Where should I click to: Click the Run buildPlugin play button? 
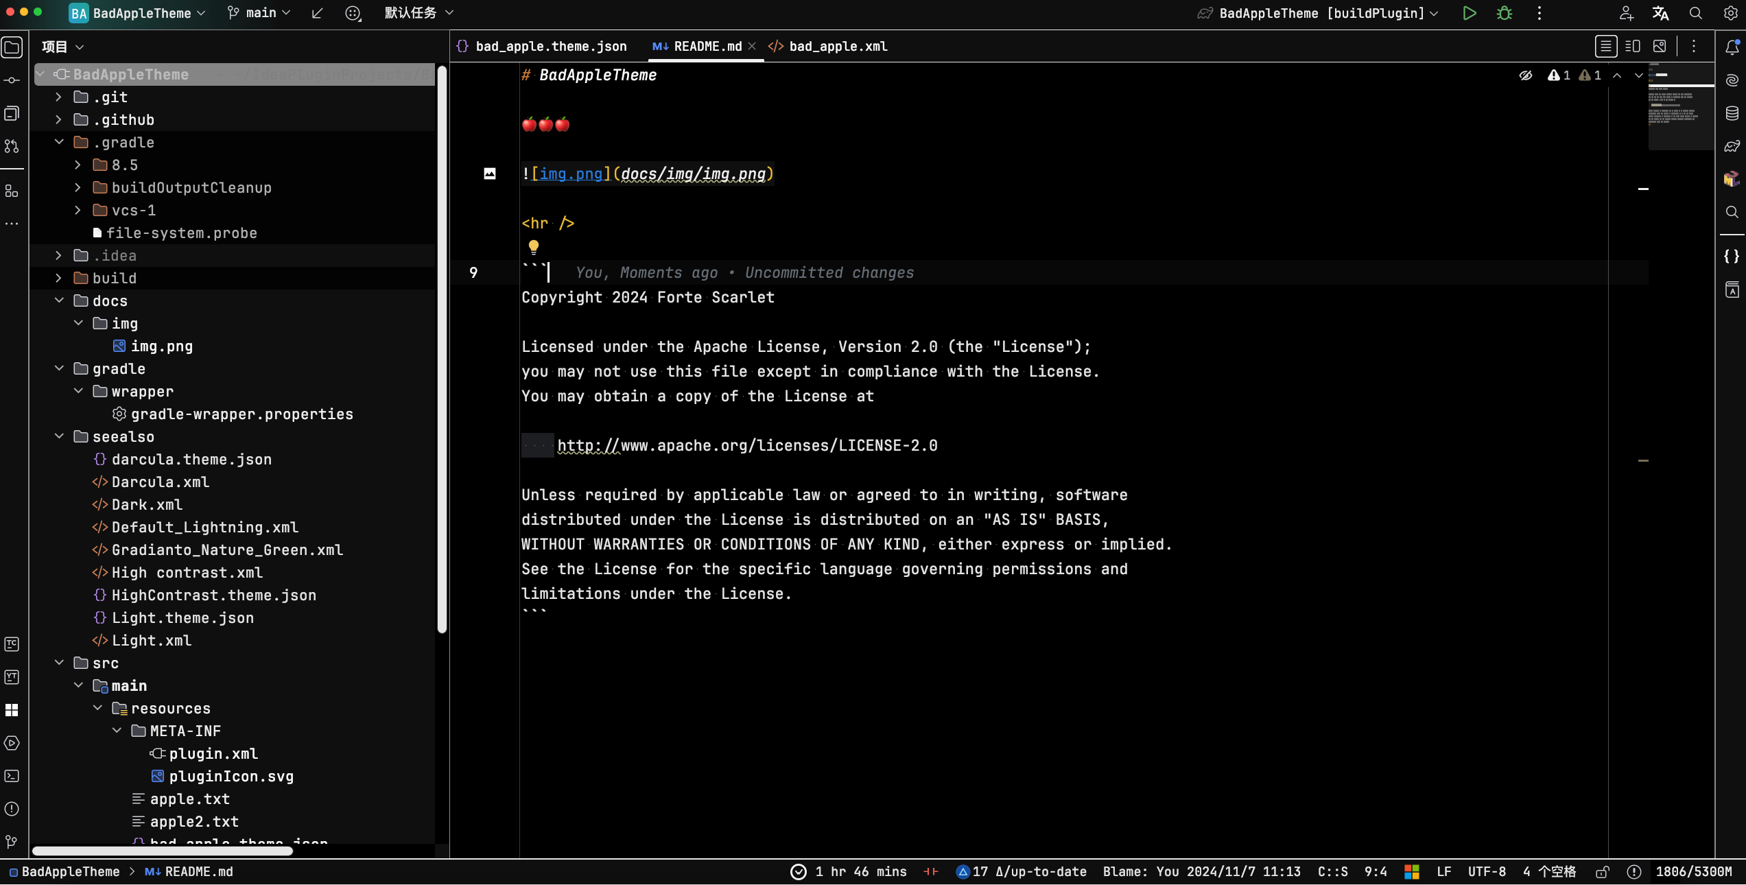point(1469,13)
